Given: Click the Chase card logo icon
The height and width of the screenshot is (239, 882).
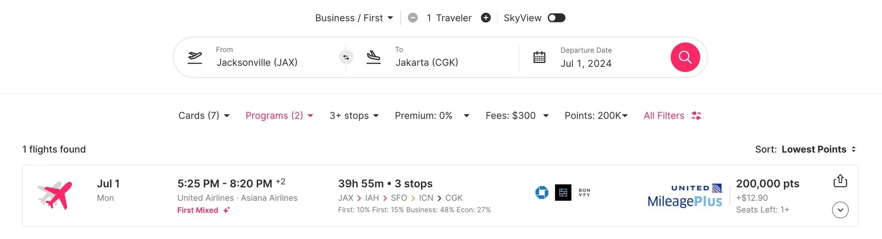Looking at the screenshot, I should (542, 192).
